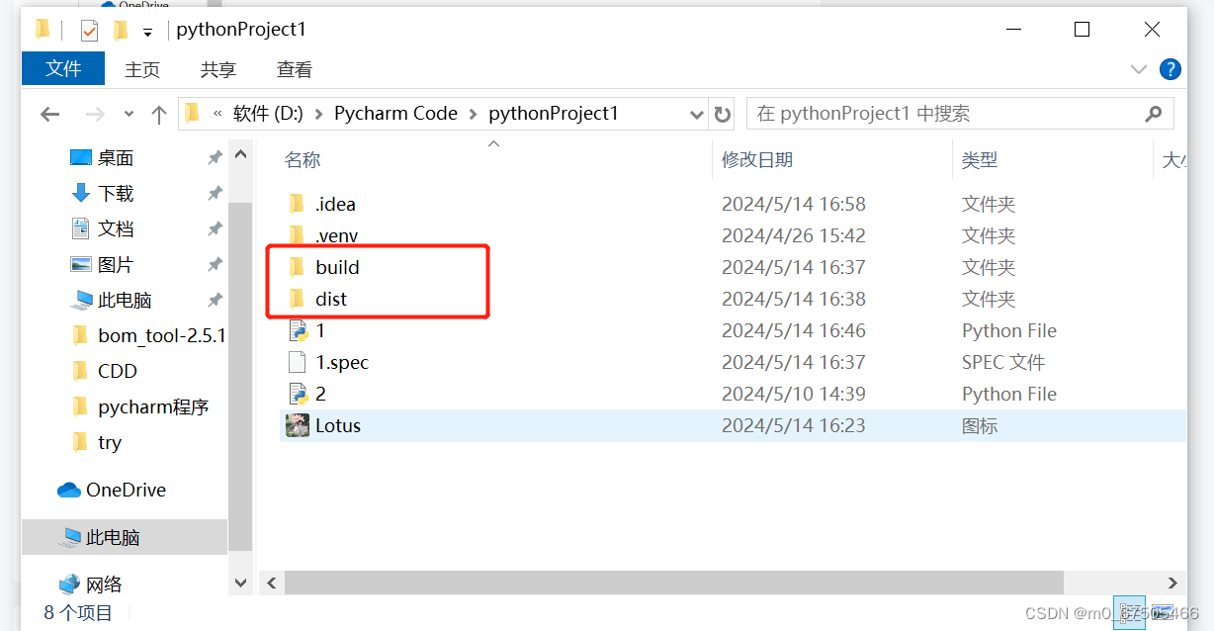Click the search magnifier in the search box
Image resolution: width=1214 pixels, height=631 pixels.
point(1153,113)
